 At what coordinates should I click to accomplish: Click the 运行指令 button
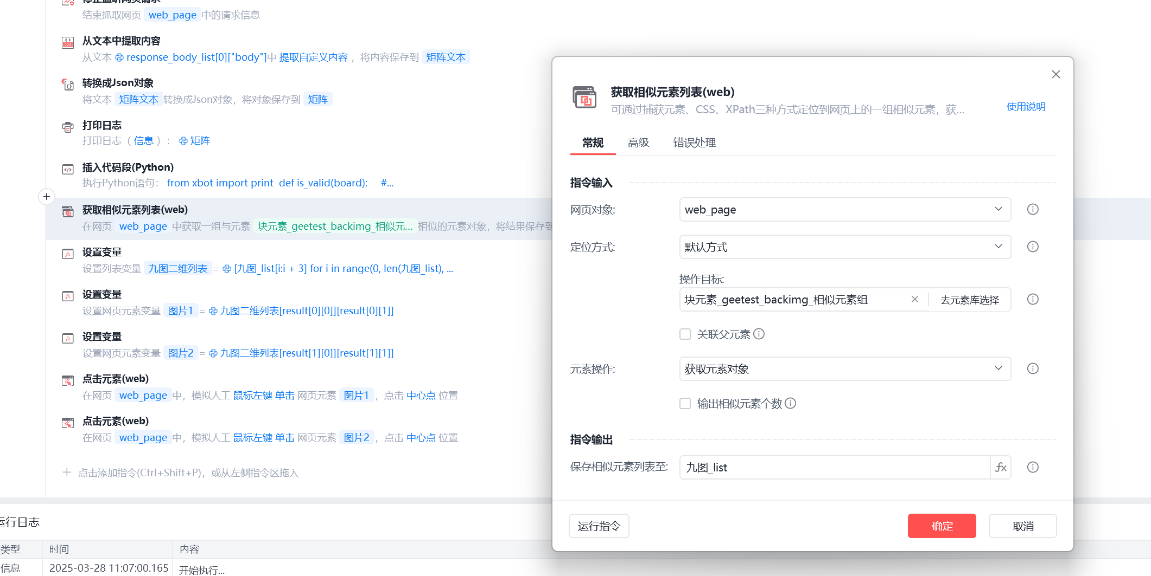599,526
